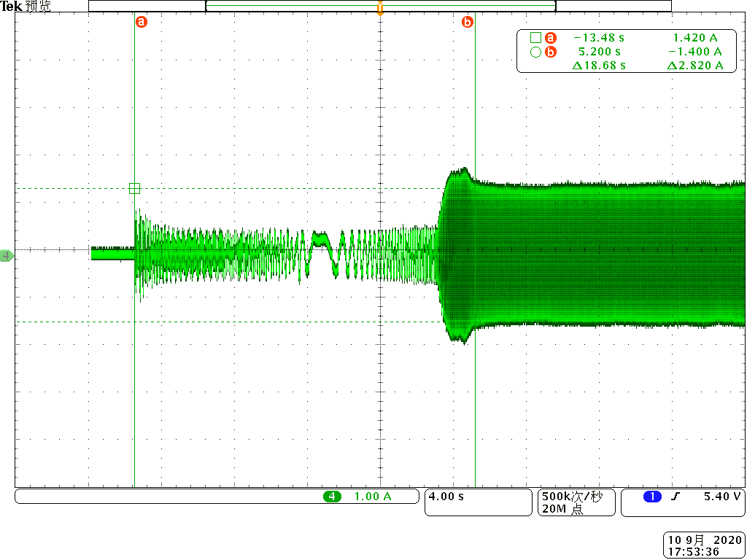The image size is (747, 560).
Task: Click the date 10 9月 2020 readout
Action: [705, 540]
